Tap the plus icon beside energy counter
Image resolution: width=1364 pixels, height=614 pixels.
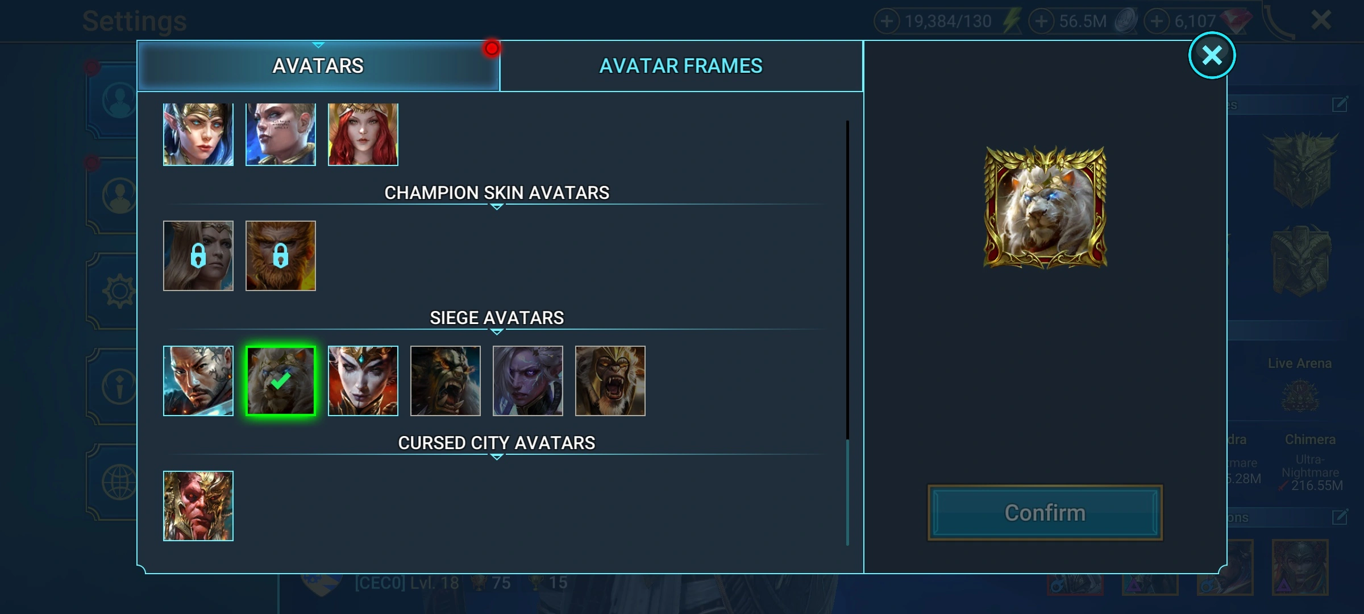887,22
